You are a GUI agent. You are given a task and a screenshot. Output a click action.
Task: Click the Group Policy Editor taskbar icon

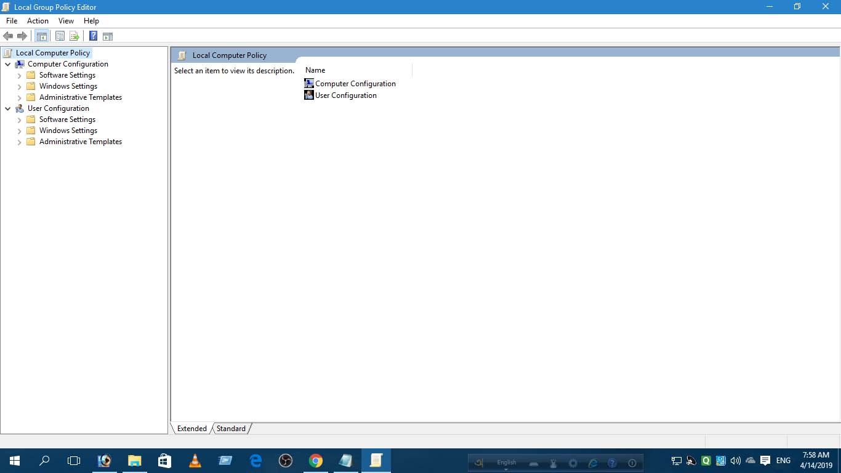[376, 461]
